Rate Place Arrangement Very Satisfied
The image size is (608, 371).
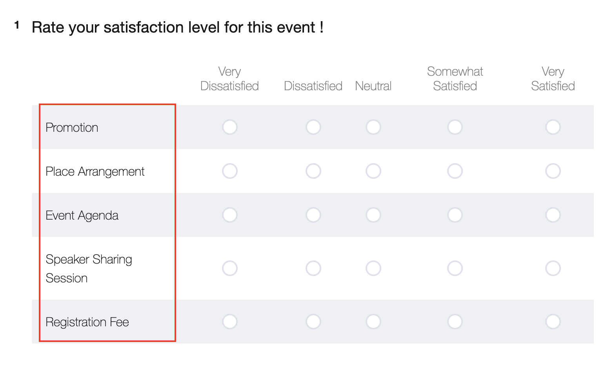553,171
